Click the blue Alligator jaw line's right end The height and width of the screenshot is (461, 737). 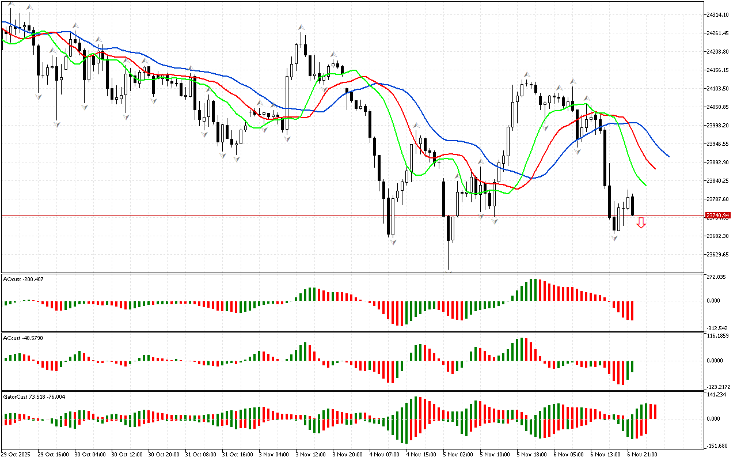tap(668, 156)
